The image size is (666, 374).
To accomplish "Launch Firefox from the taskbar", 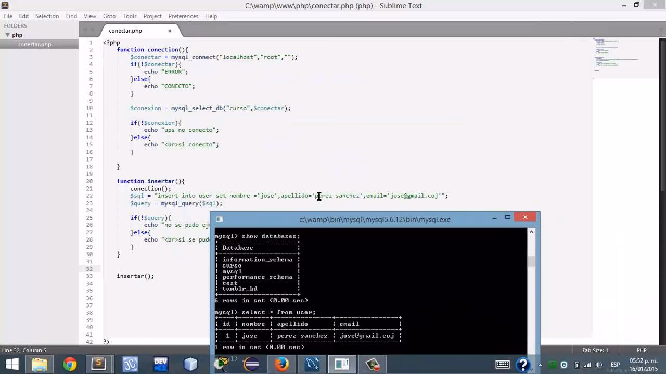I will tap(281, 365).
